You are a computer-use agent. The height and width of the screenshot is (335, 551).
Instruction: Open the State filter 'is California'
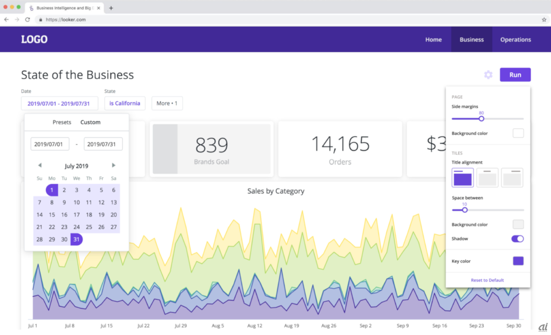click(125, 103)
